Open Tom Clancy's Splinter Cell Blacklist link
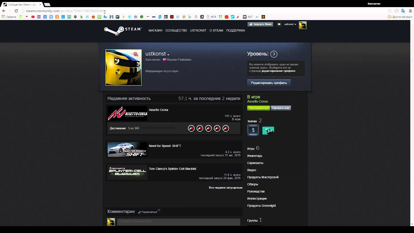 click(172, 169)
